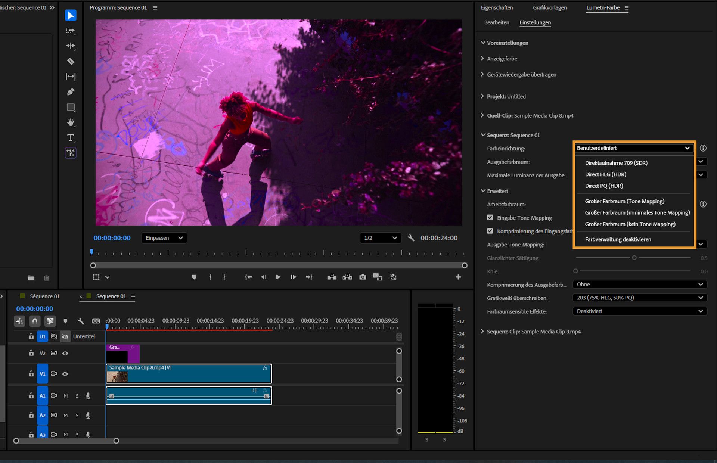Select the Type tool
The image size is (717, 463).
70,138
